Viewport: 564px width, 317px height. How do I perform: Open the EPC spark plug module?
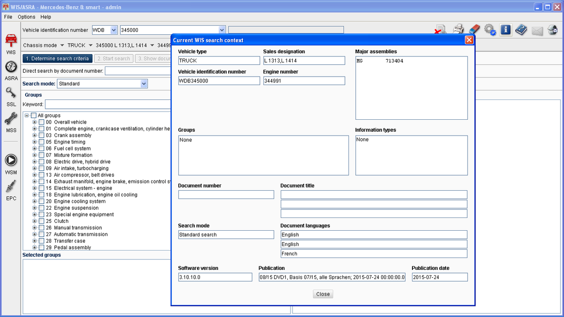pos(11,190)
